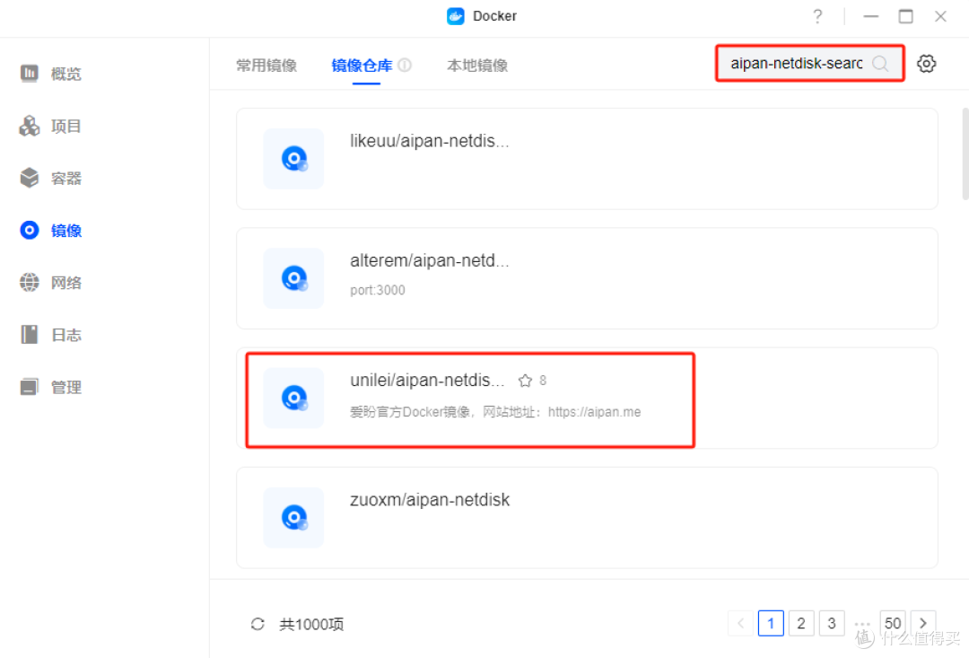The height and width of the screenshot is (658, 969).
Task: Open registry settings gear icon
Action: 926,63
